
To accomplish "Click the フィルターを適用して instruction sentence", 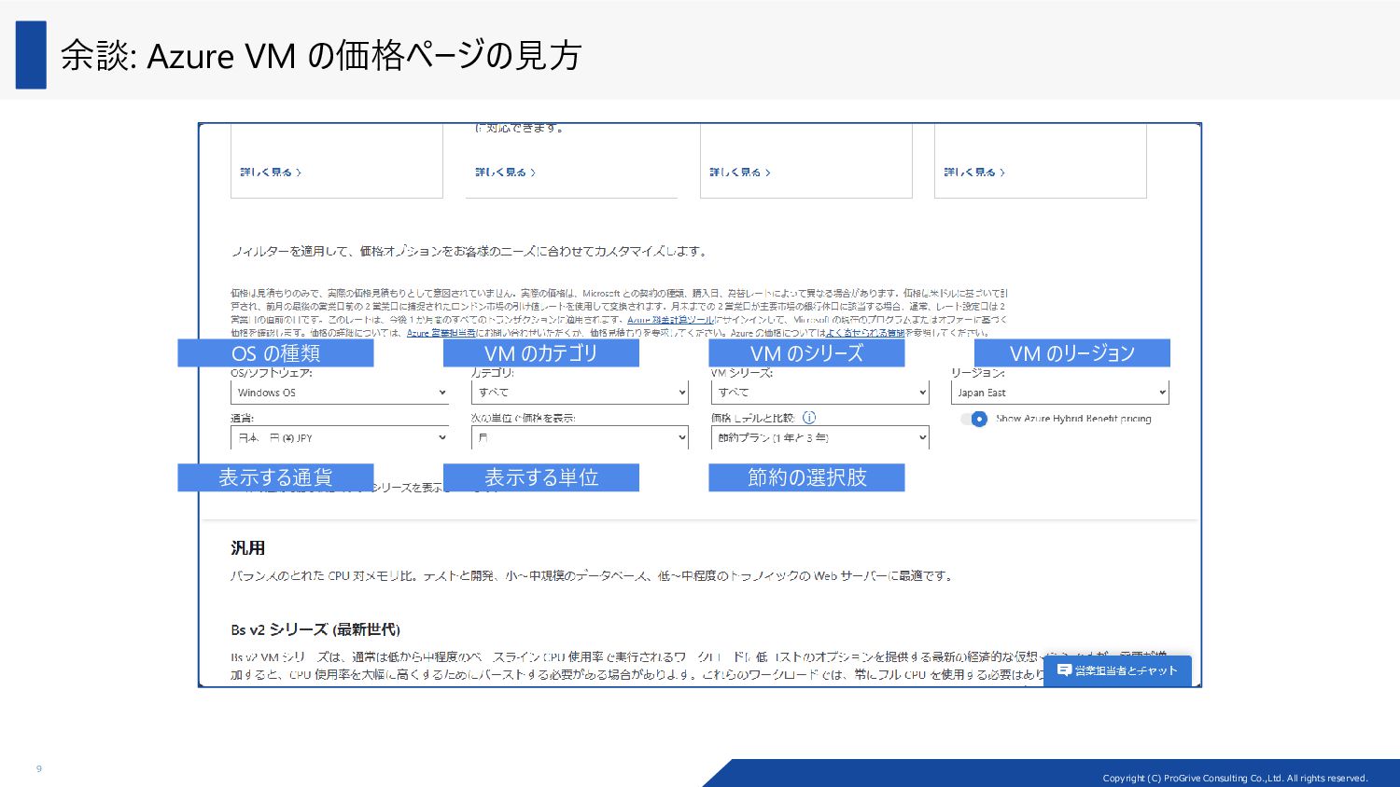I will pos(469,252).
